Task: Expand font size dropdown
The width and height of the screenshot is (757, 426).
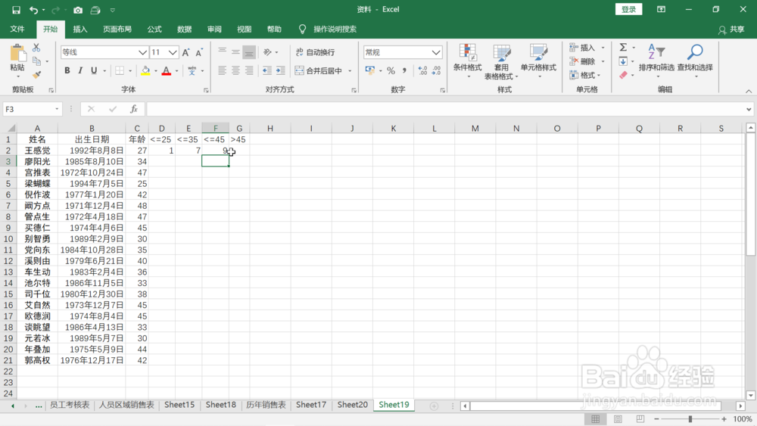Action: (x=173, y=52)
